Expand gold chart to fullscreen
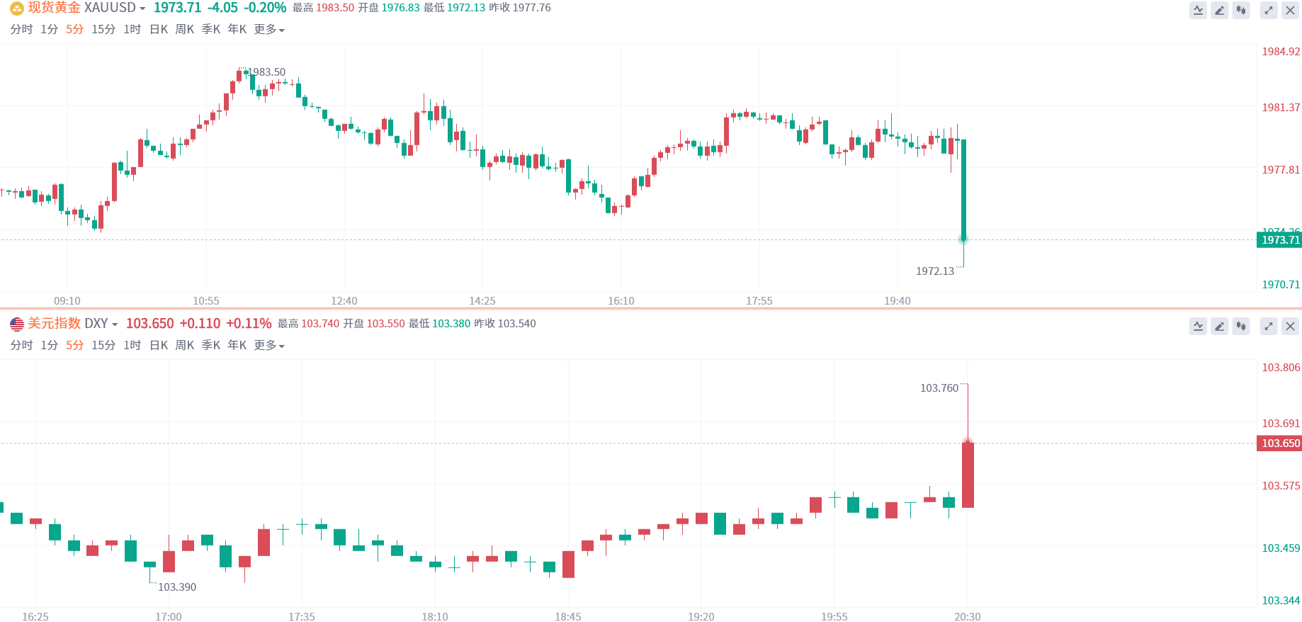 click(1269, 11)
